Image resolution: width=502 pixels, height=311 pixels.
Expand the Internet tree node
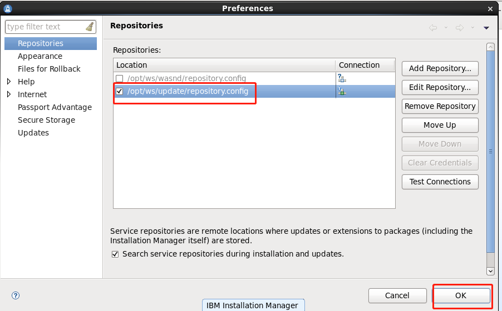click(x=9, y=94)
